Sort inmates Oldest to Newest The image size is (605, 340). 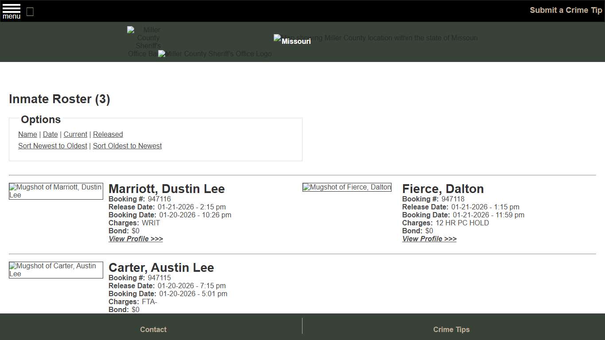point(127,146)
